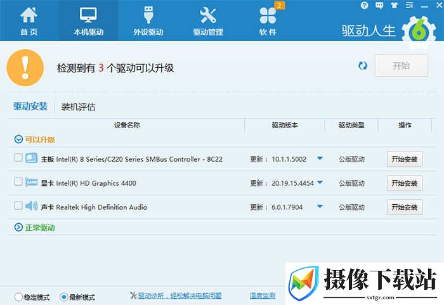
Task: Click the software badge number 2
Action: pyautogui.click(x=280, y=5)
